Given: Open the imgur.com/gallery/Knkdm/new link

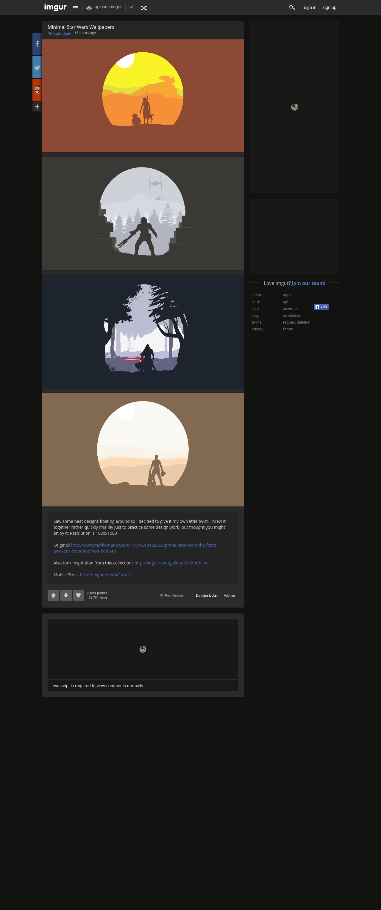Looking at the screenshot, I should tap(171, 563).
